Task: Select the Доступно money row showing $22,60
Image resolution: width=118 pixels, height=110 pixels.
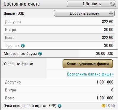Action: [59, 22]
